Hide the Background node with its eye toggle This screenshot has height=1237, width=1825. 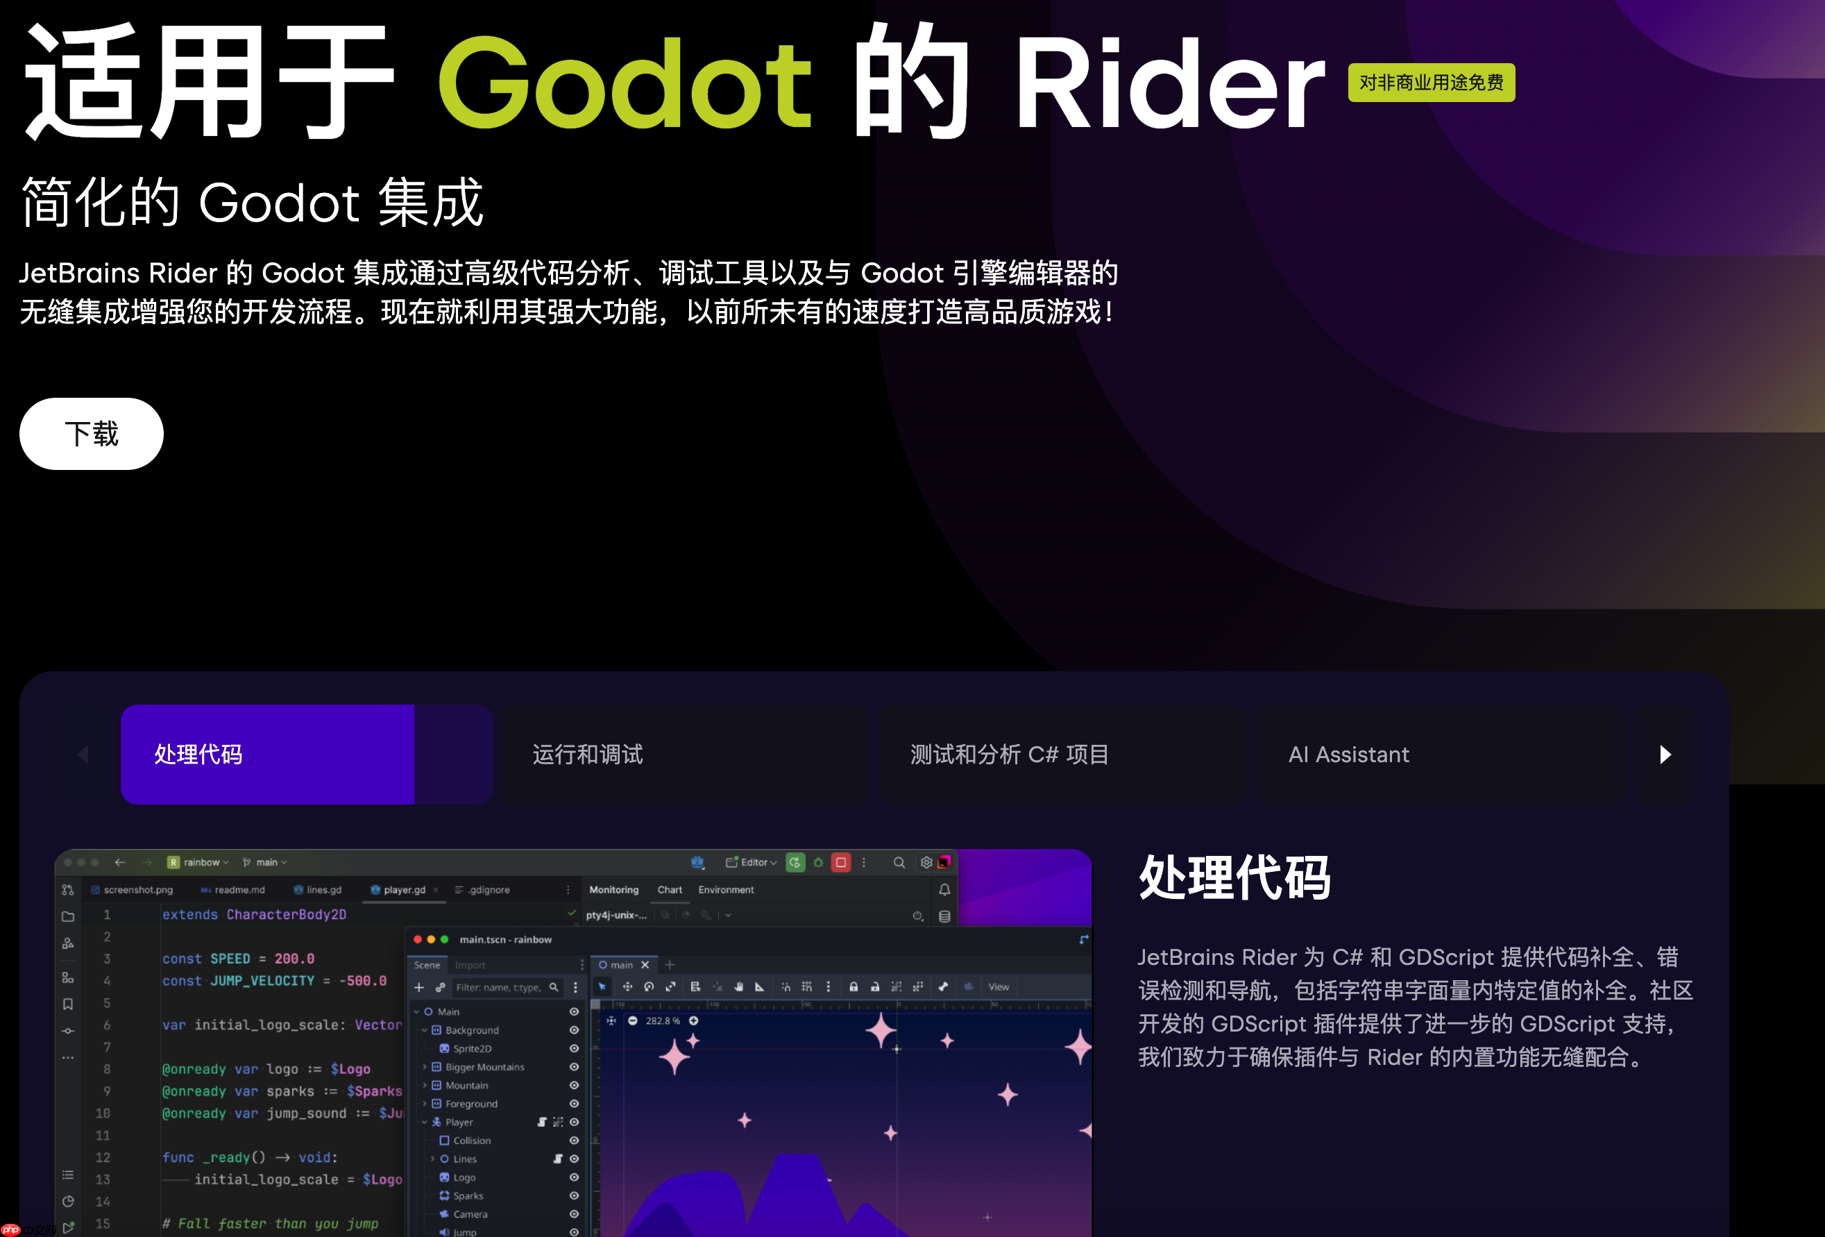click(x=574, y=1030)
